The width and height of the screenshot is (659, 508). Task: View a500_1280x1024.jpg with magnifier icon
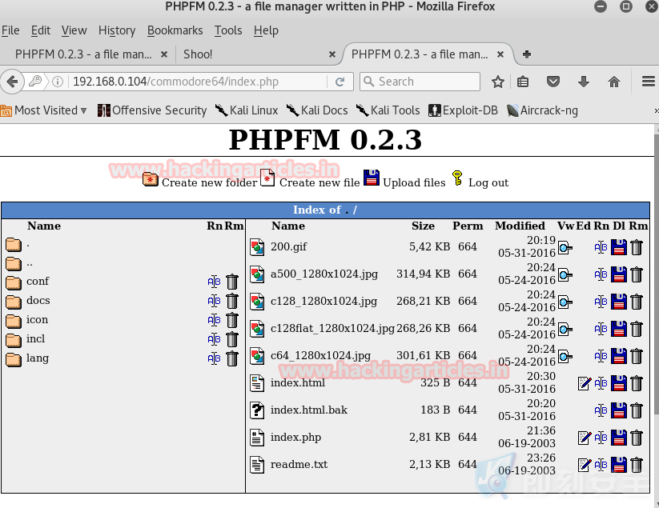(565, 275)
